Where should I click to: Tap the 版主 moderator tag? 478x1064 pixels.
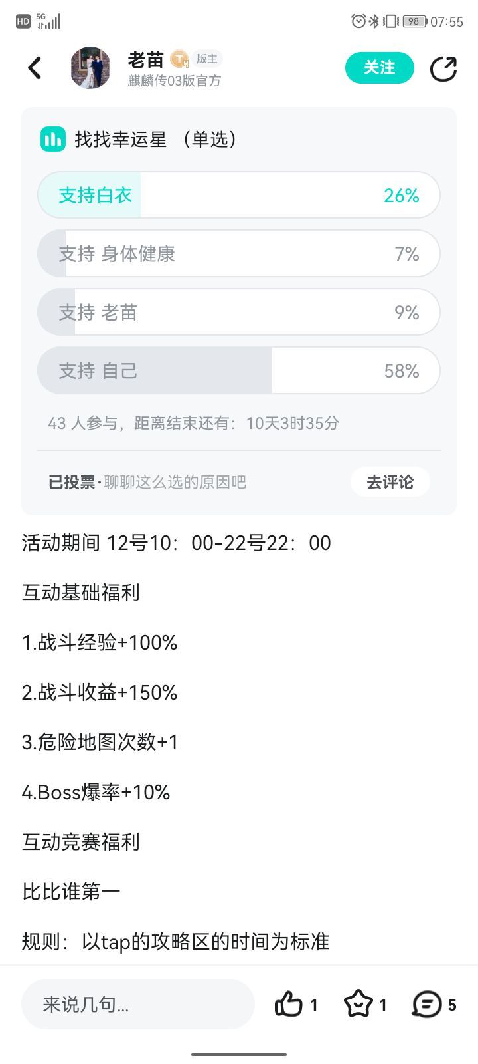(x=207, y=59)
